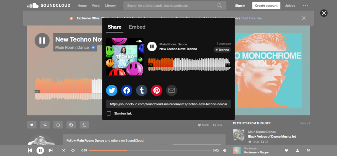This screenshot has height=156, width=337.
Task: Share via Facebook icon
Action: click(x=127, y=90)
